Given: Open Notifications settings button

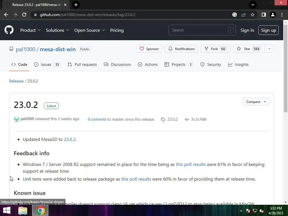Looking at the screenshot, I should (181, 49).
